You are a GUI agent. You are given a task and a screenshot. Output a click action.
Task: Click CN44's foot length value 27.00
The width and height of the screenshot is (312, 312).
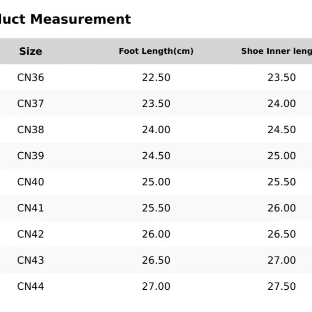[156, 286]
